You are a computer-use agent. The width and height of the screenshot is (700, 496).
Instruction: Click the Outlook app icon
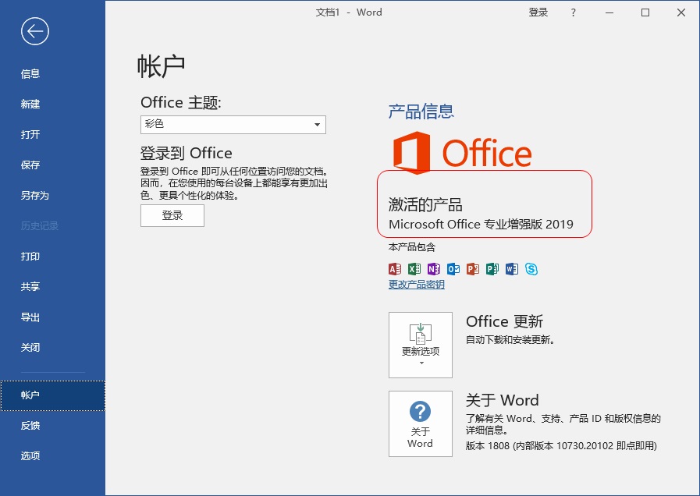click(453, 268)
